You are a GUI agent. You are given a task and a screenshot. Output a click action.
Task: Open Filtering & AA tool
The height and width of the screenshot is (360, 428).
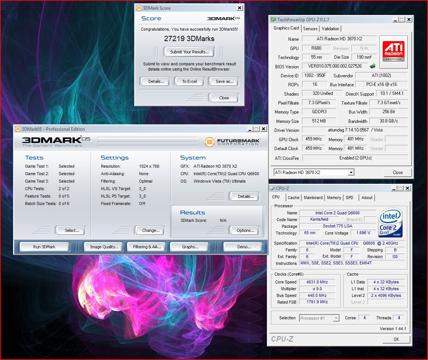point(147,247)
